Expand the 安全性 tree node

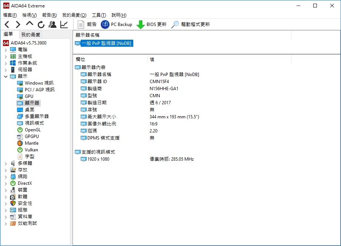pos(6,203)
